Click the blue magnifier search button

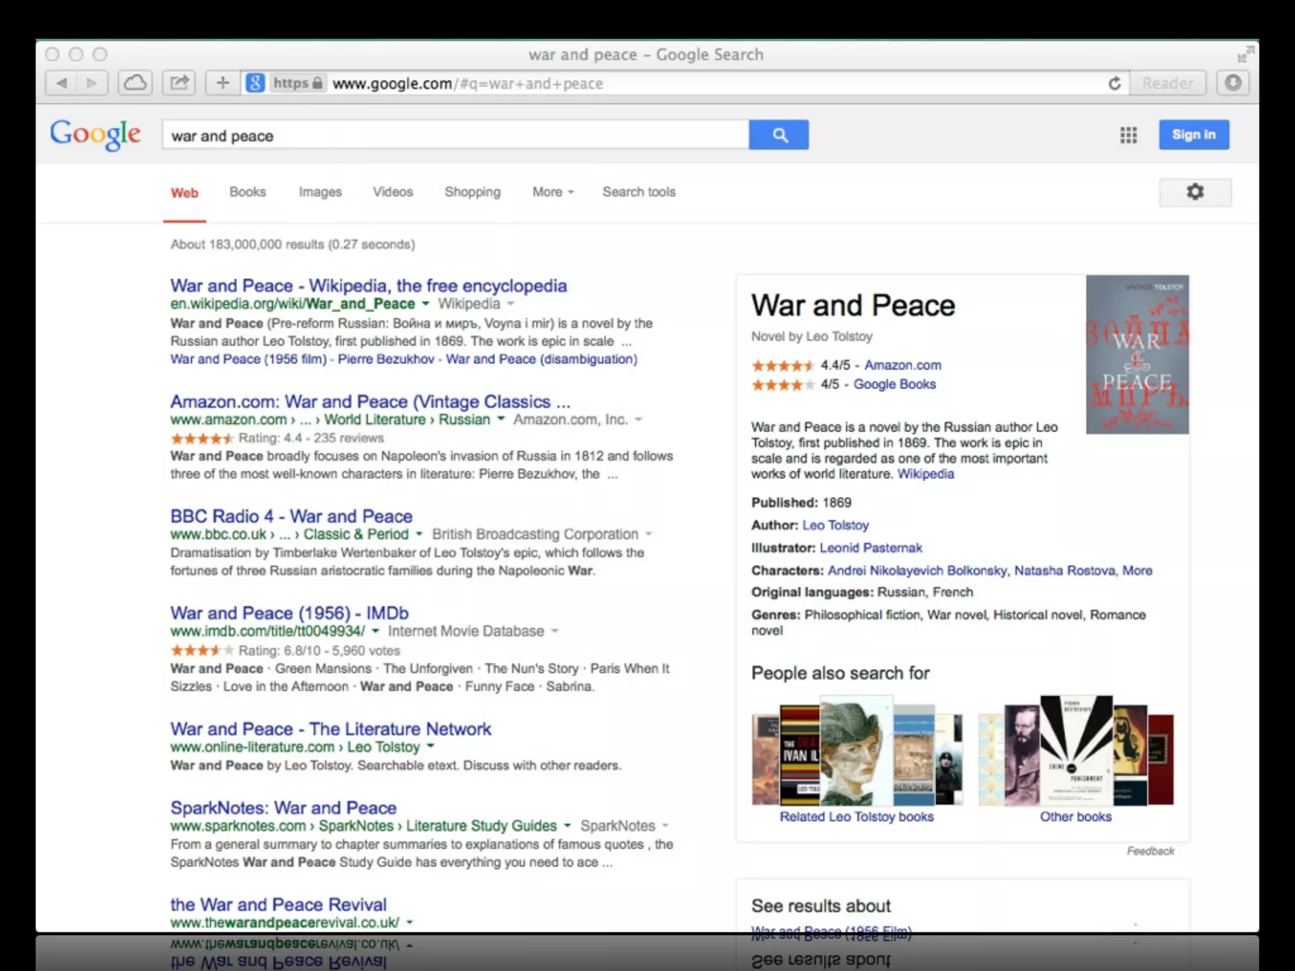[778, 135]
